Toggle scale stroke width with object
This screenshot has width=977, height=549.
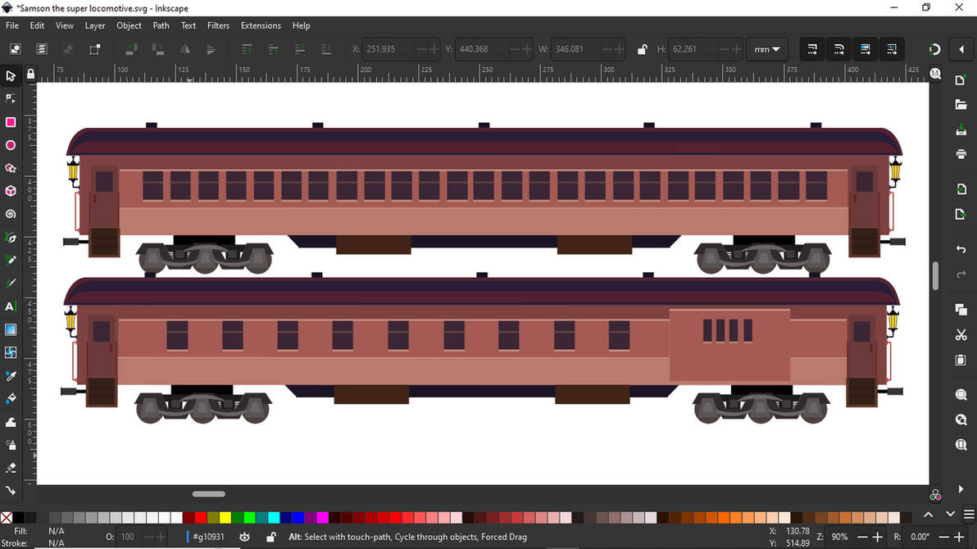[x=812, y=49]
